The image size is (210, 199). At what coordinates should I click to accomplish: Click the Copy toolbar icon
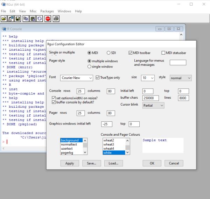(26, 19)
